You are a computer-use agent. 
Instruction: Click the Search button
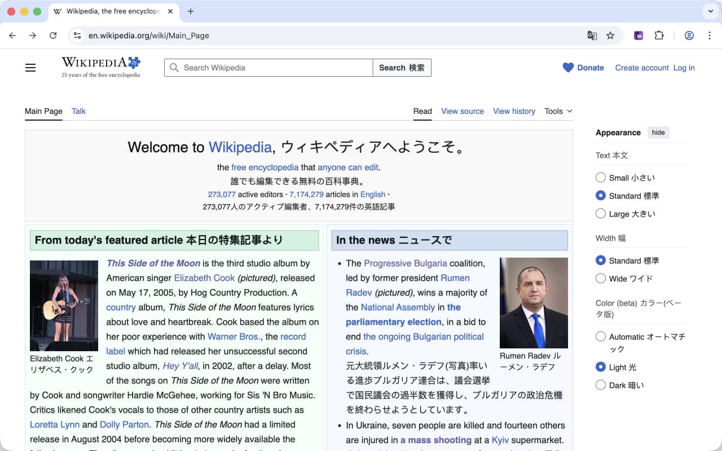(402, 68)
